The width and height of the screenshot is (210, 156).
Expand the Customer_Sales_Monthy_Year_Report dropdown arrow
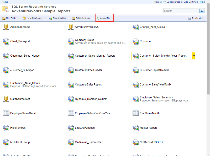tap(194, 56)
